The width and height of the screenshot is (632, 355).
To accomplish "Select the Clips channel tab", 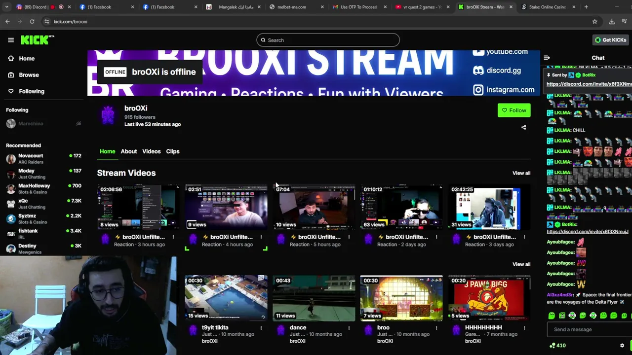I will pyautogui.click(x=173, y=151).
